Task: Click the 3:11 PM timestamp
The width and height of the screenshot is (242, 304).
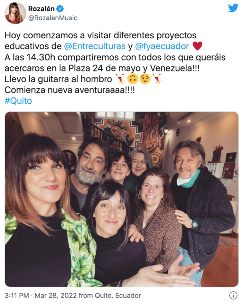Action: pyautogui.click(x=17, y=295)
